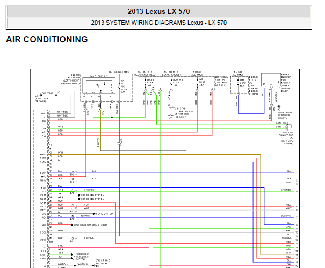Image resolution: width=325 pixels, height=268 pixels.
Task: Click the LIN2 pin label
Action: click(44, 214)
